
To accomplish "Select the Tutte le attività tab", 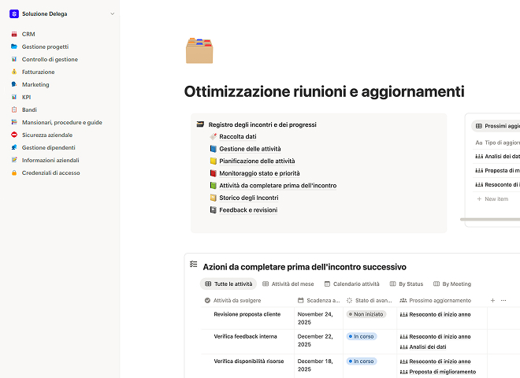I will tap(228, 283).
